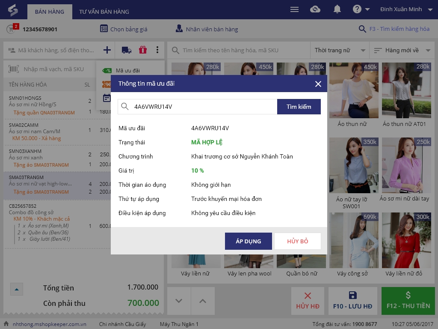Image resolution: width=438 pixels, height=329 pixels.
Task: Click the magnifier icon in product search
Action: pos(175,51)
